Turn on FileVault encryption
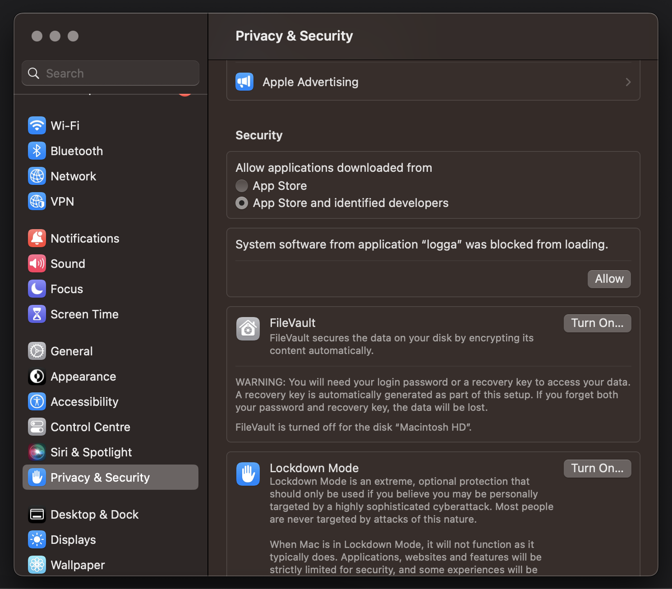This screenshot has width=672, height=589. tap(597, 323)
